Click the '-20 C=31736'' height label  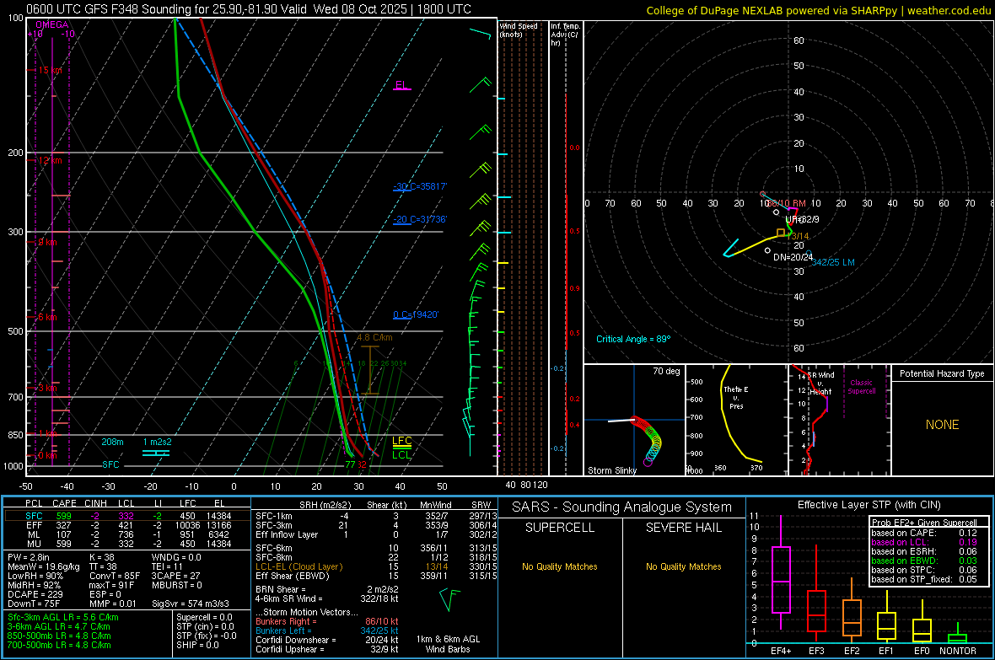[x=420, y=219]
